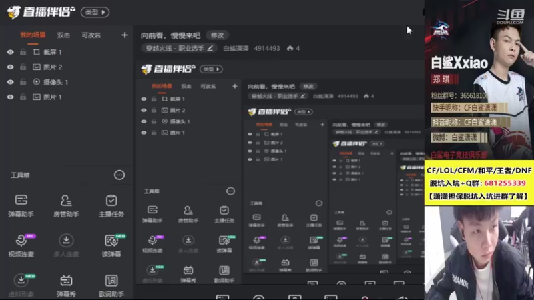Viewport: 534px width, 300px height.
Task: Click 穿越火线 - 职业选手 in first nested preview
Action: [278, 96]
